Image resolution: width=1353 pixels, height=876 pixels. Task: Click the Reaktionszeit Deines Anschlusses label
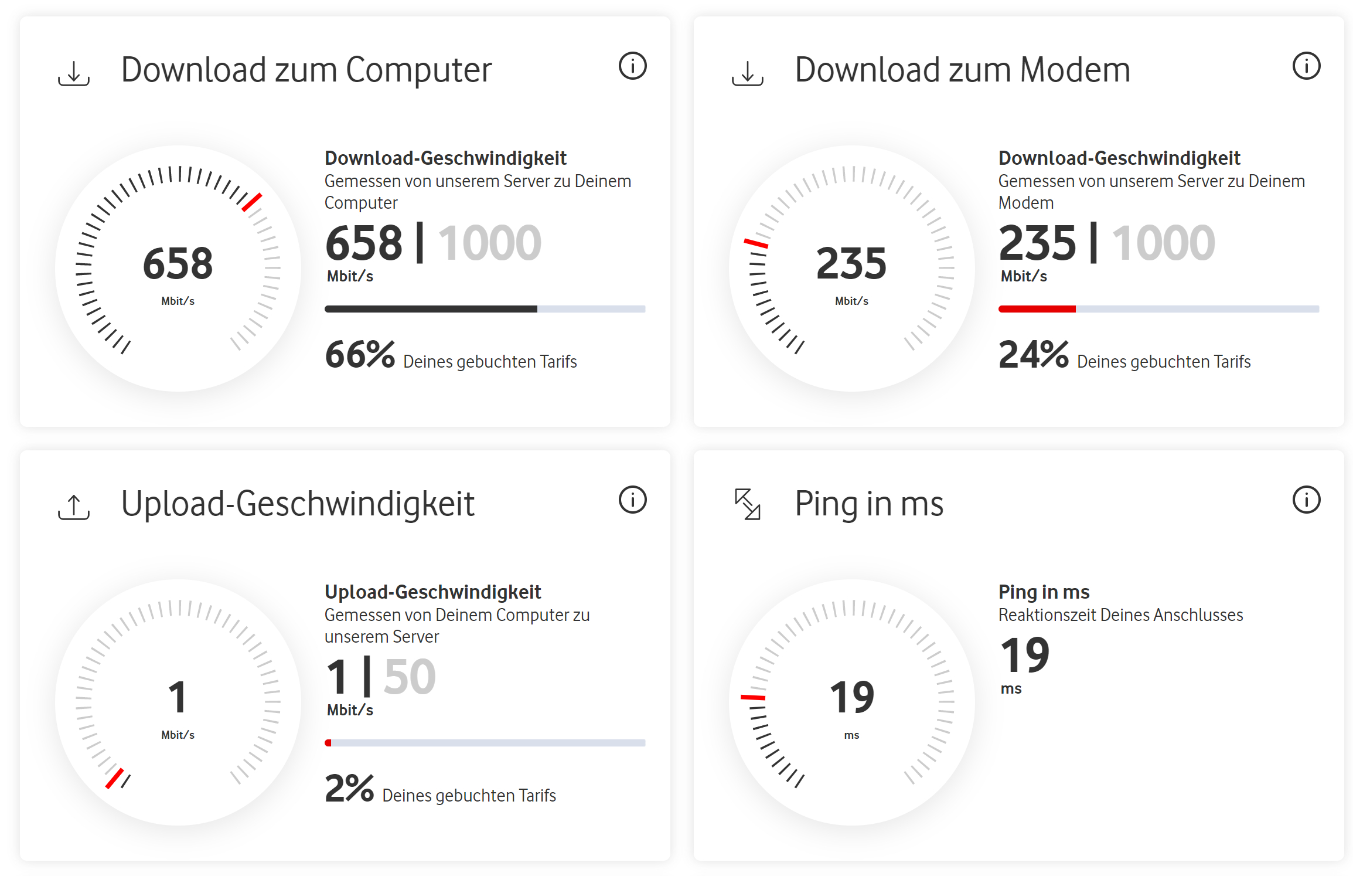pyautogui.click(x=1120, y=614)
